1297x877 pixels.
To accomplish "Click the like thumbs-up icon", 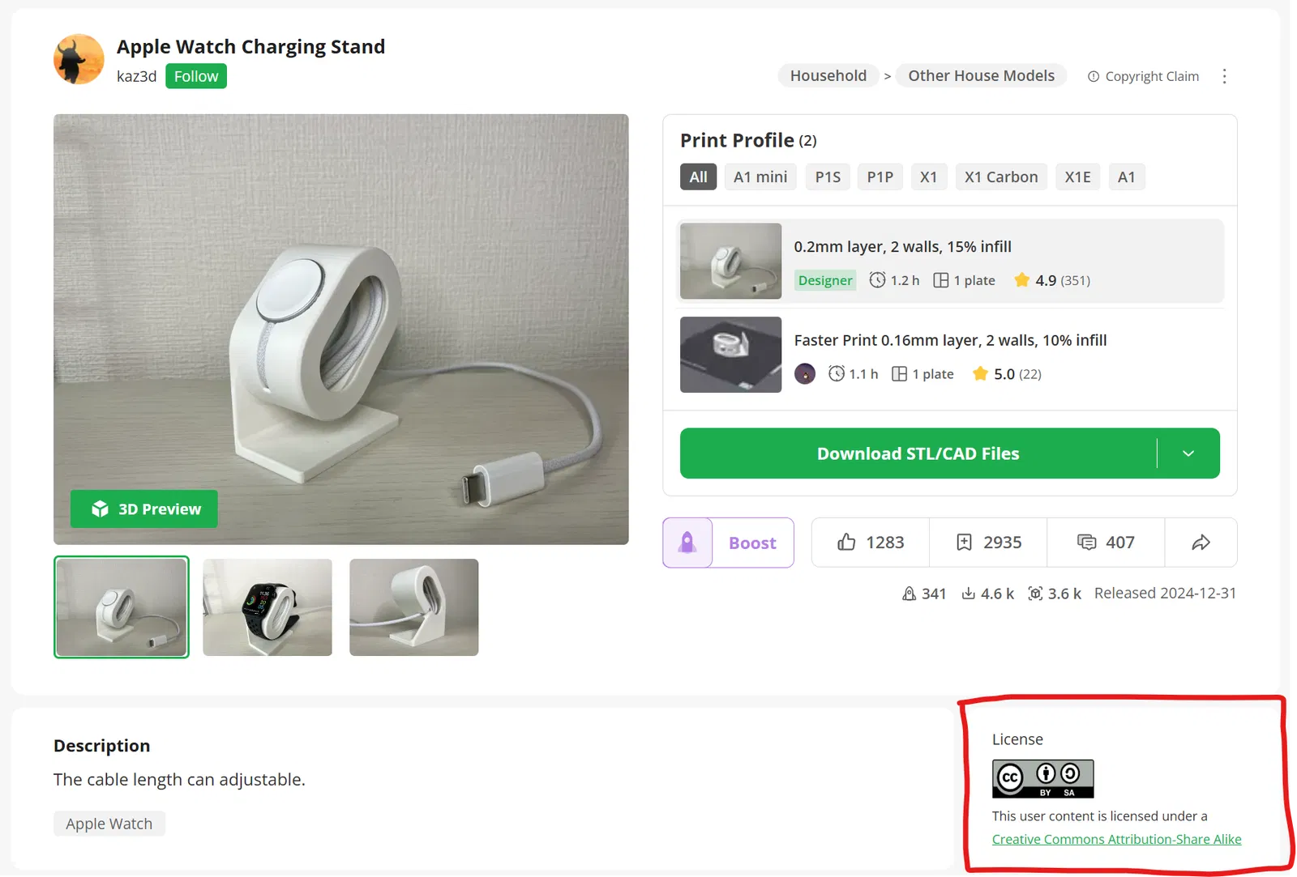I will click(846, 543).
